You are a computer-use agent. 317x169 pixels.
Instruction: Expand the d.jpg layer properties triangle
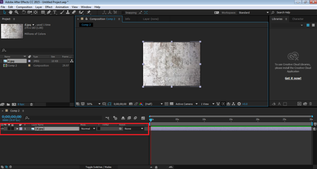coord(17,129)
